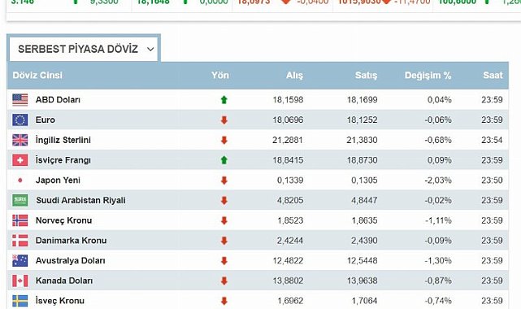Image resolution: width=521 pixels, height=309 pixels.
Task: Select İngiliz Sterlini buy price 21,2881
Action: coord(288,140)
